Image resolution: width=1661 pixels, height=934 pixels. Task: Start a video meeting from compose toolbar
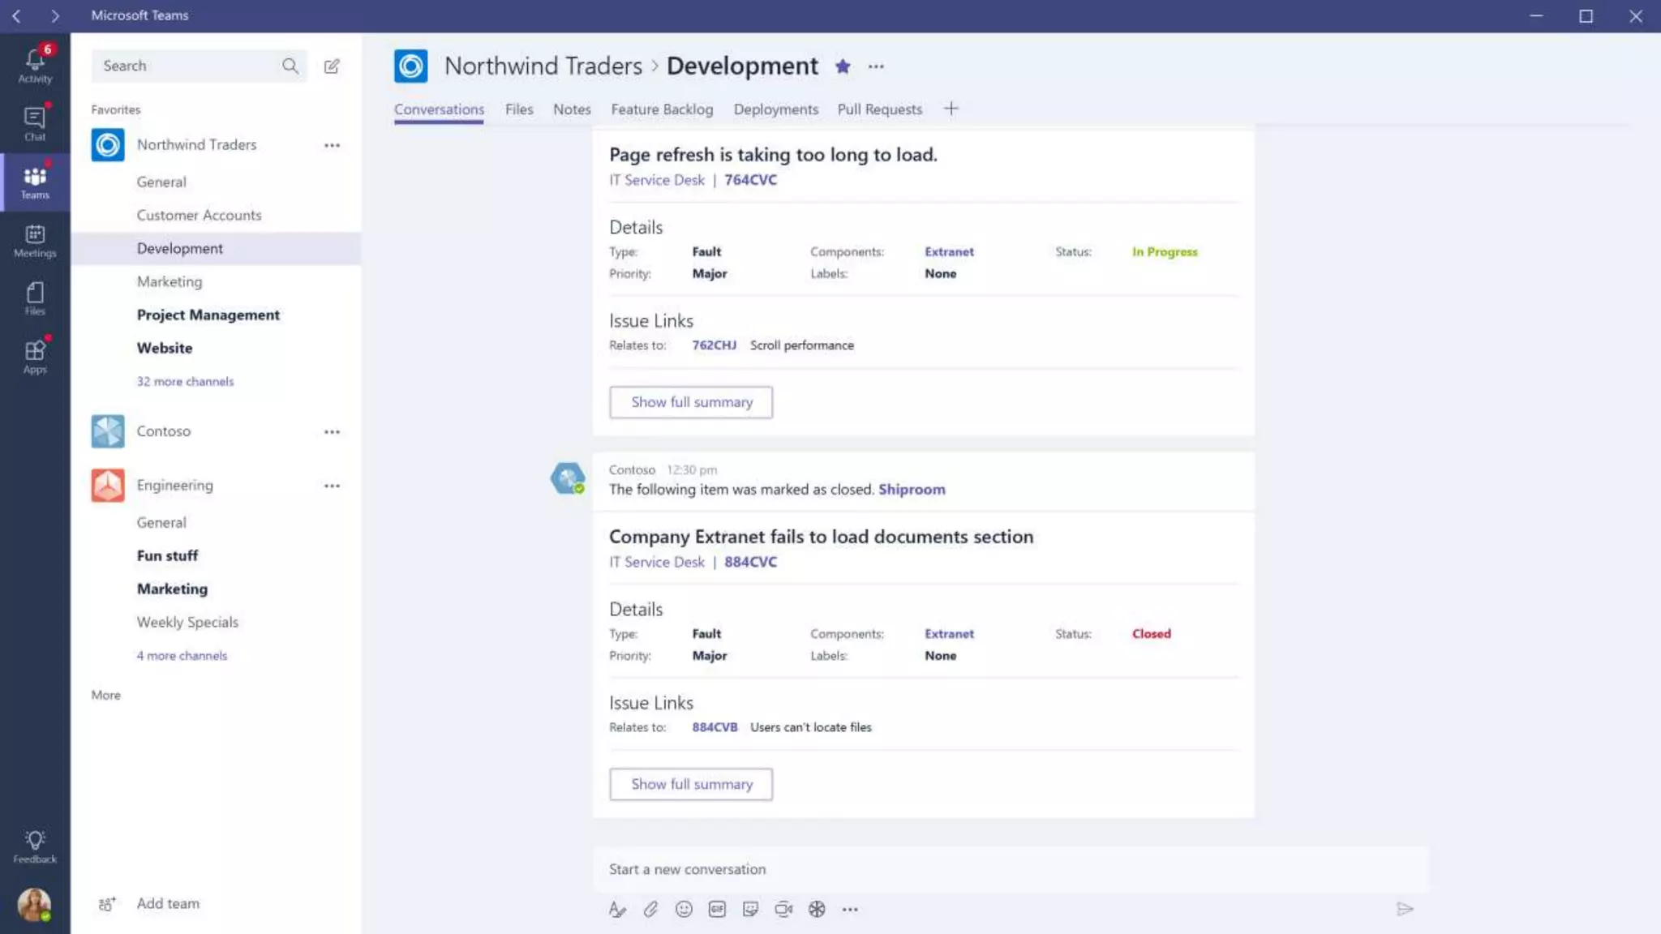coord(783,909)
